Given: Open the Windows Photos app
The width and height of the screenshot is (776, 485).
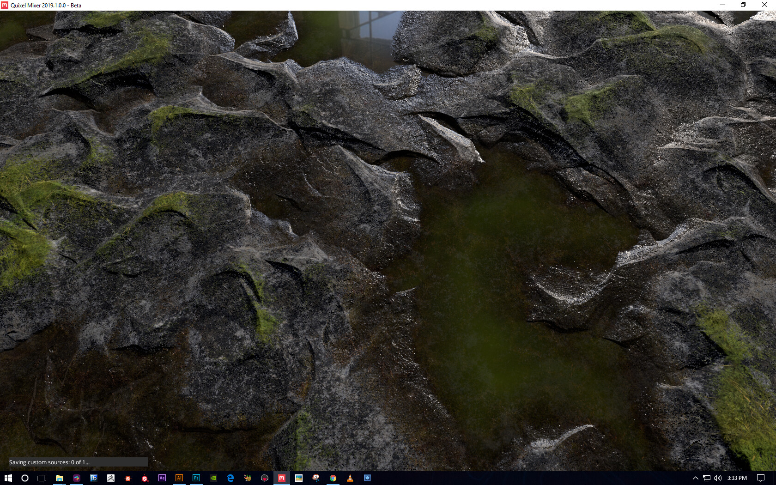Looking at the screenshot, I should point(299,478).
